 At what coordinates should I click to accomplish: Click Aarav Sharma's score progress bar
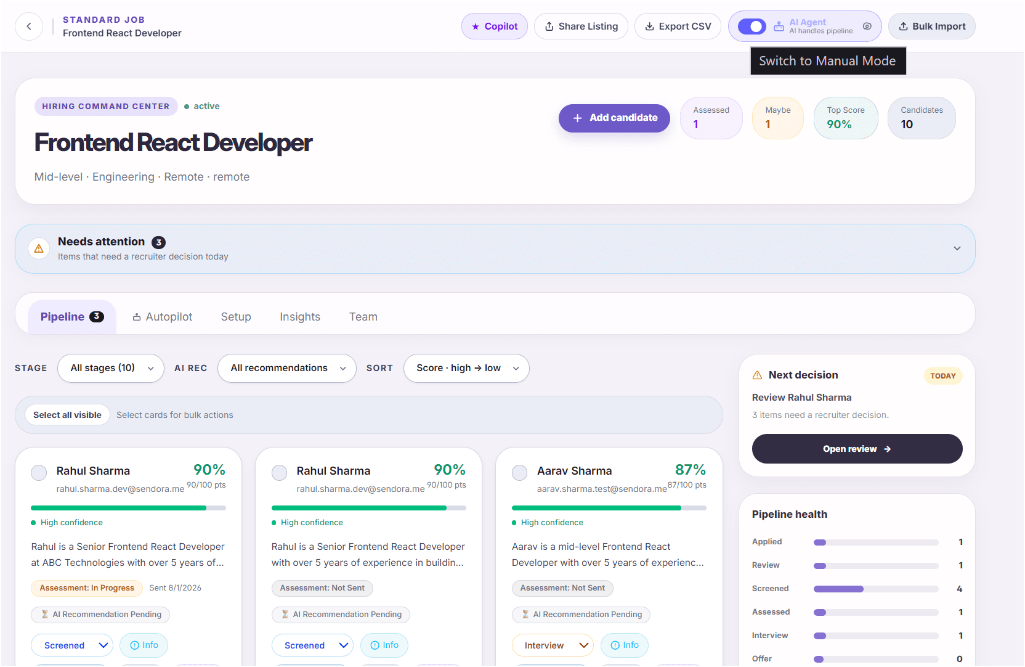[x=609, y=508]
